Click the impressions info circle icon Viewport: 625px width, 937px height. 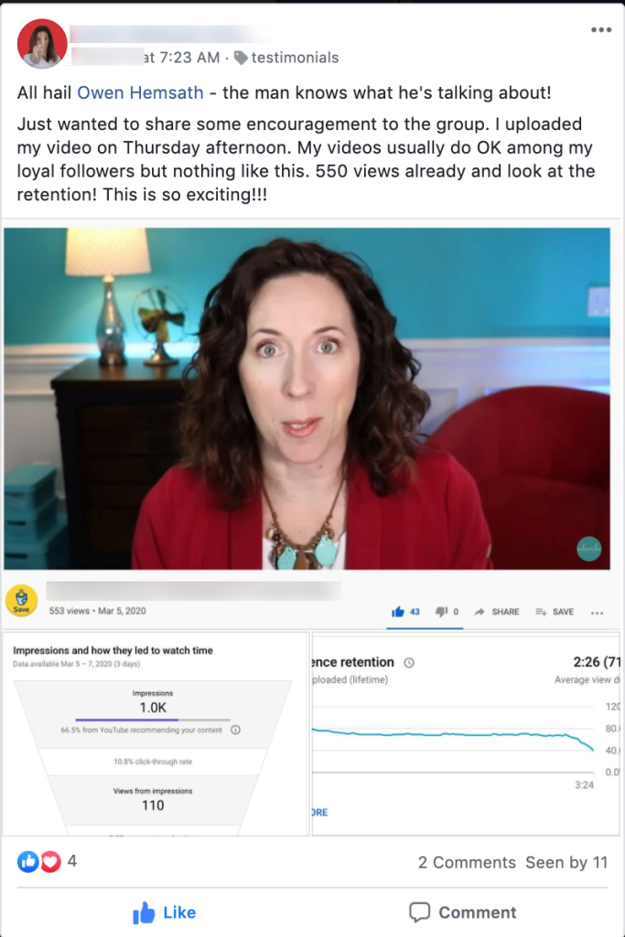pos(235,729)
